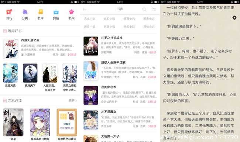
Task: Tap 更多 next to 完本必读
Action: [x=72, y=100]
